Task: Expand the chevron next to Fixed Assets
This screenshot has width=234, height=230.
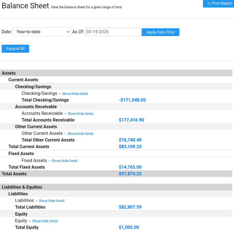Action: click(x=49, y=161)
